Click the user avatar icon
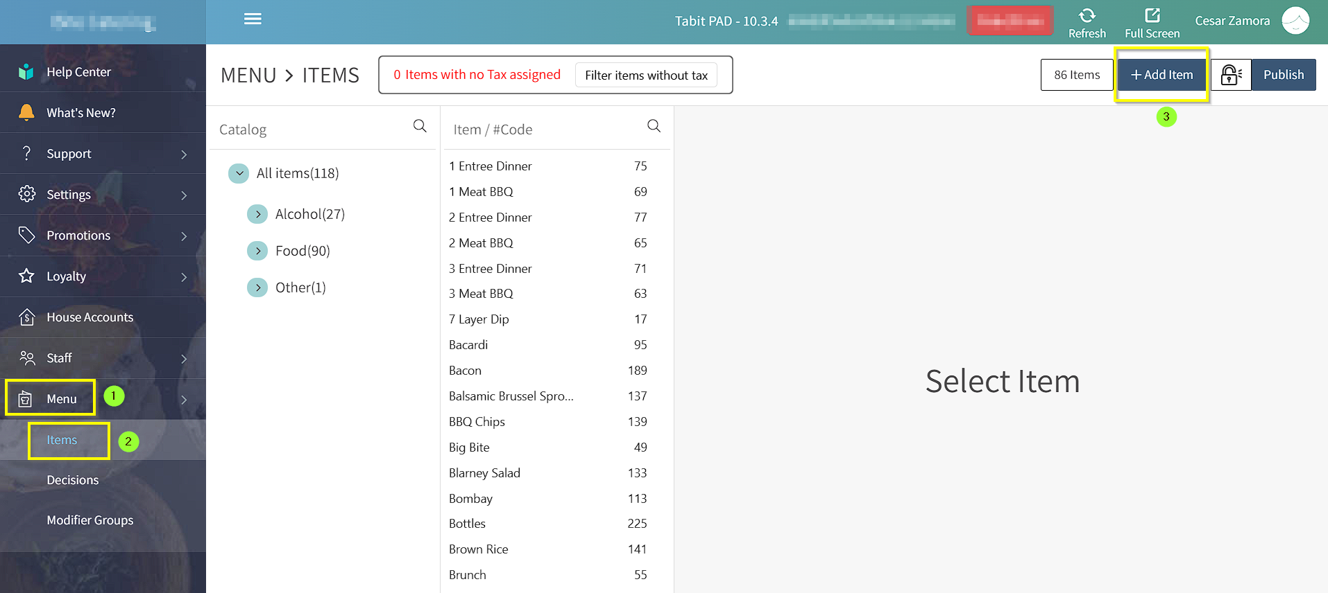1328x593 pixels. [1295, 21]
